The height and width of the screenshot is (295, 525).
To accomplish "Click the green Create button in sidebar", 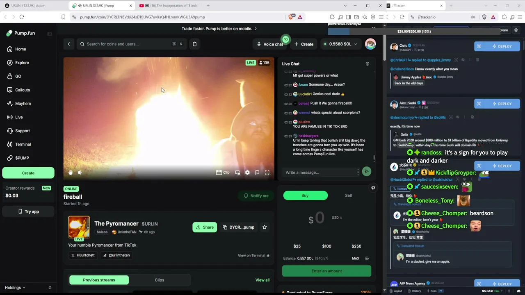I will pyautogui.click(x=28, y=173).
